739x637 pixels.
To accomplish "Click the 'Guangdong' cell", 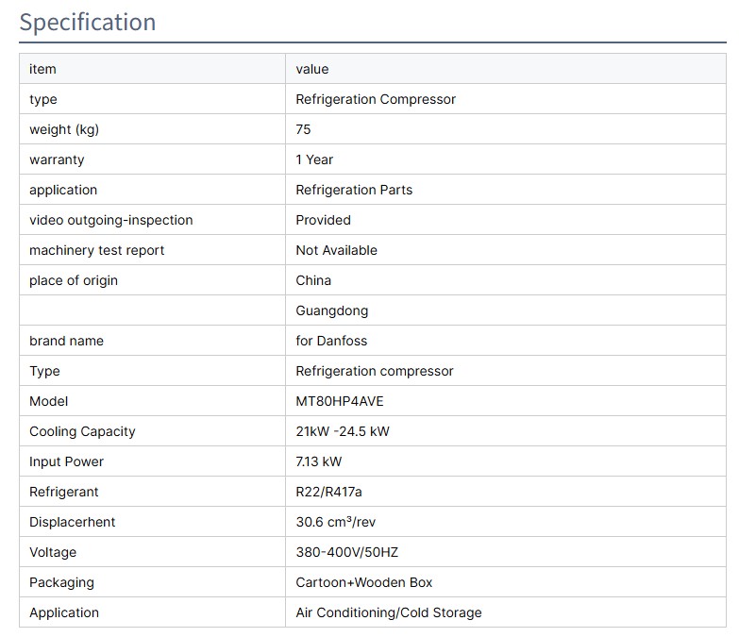I will (x=332, y=310).
